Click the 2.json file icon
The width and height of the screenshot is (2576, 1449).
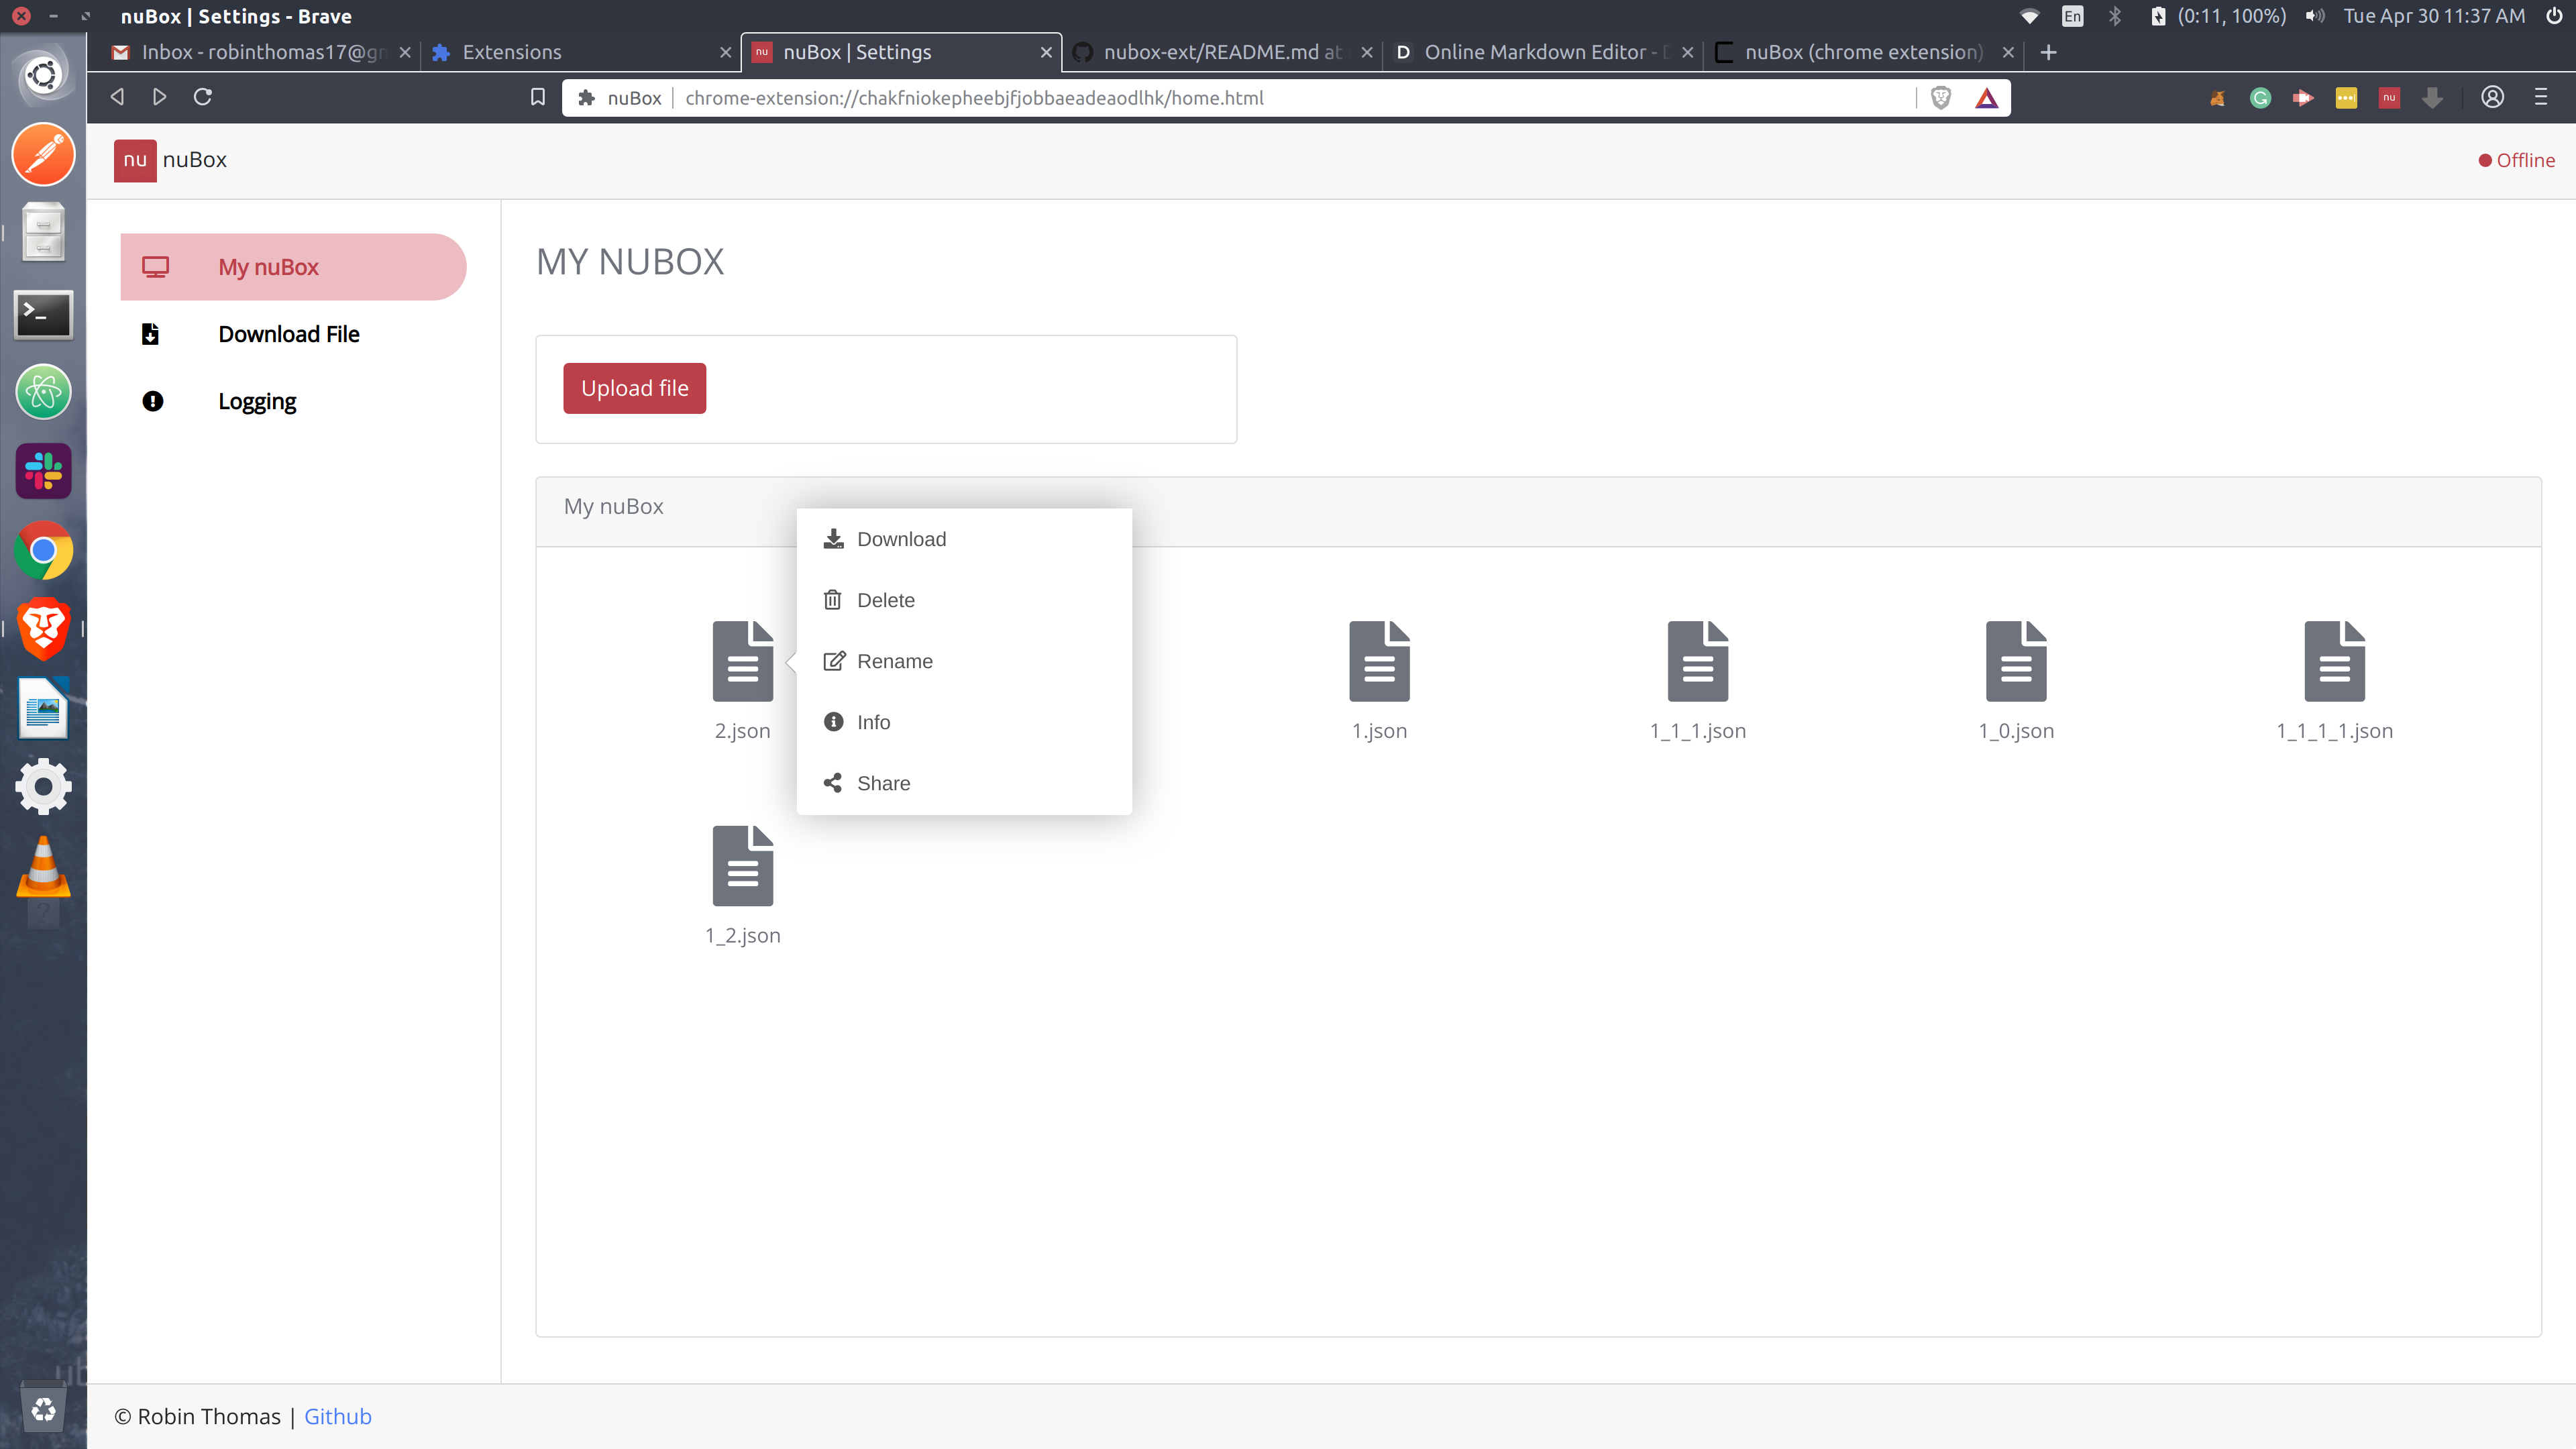(742, 661)
